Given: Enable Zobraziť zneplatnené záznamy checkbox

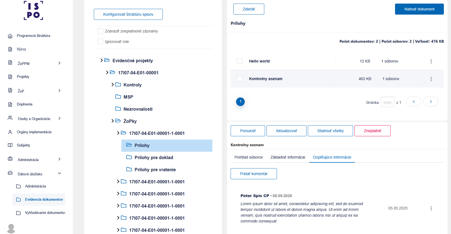Looking at the screenshot, I should [100, 31].
